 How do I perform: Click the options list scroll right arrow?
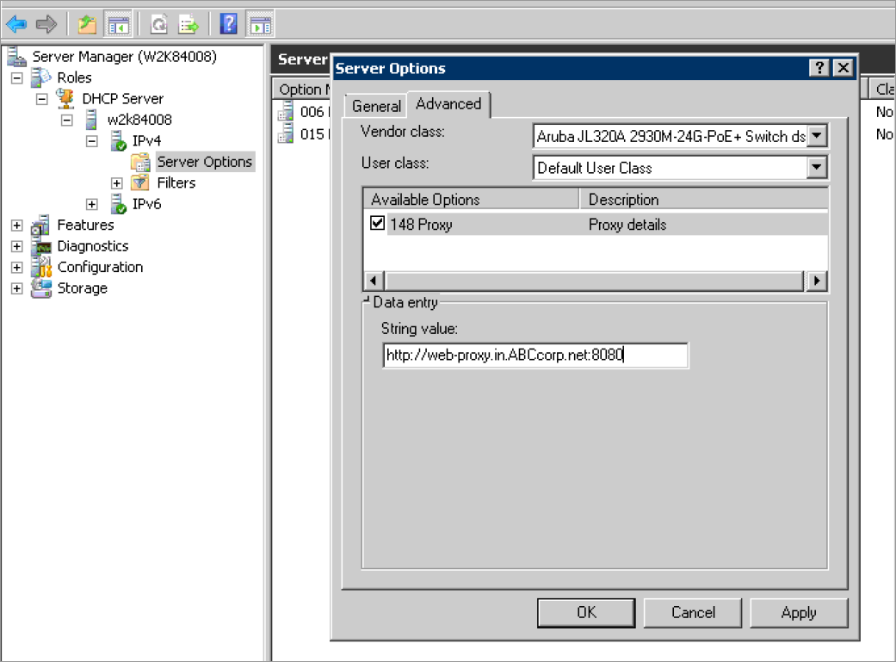[x=817, y=281]
